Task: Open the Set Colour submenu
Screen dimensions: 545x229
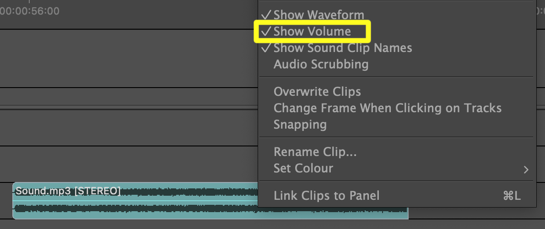Action: pos(303,168)
